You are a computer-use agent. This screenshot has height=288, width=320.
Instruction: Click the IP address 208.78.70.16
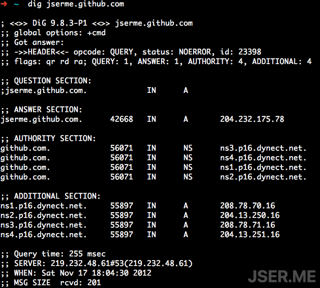click(247, 206)
